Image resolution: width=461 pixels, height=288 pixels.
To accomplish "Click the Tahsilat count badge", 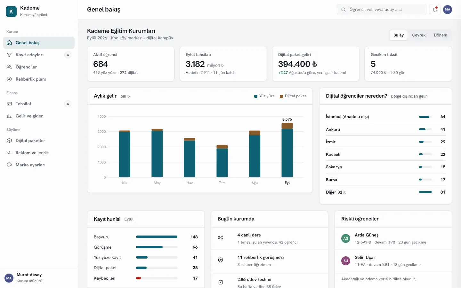I will (68, 104).
